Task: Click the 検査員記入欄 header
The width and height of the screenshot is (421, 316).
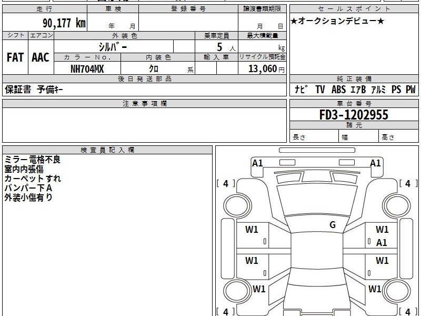Action: tap(107, 150)
